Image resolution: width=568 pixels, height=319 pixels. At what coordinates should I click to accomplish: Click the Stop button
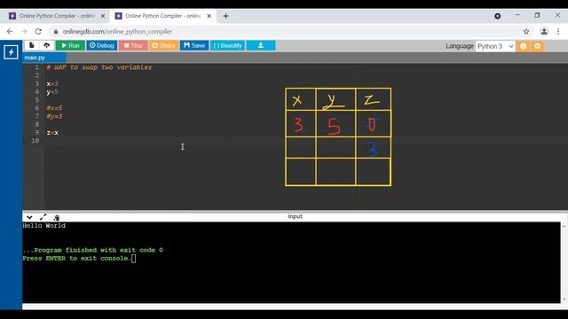point(133,45)
